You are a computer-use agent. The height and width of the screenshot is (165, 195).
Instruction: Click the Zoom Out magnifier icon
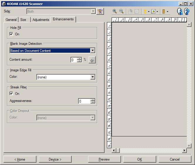[121, 11]
